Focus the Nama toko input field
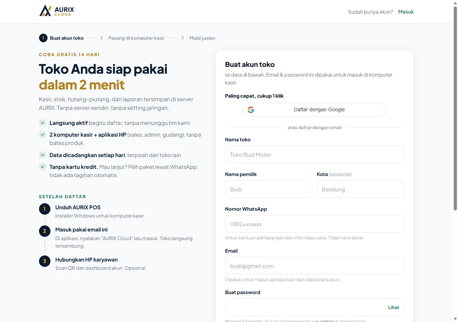Image resolution: width=458 pixels, height=322 pixels. click(x=315, y=155)
